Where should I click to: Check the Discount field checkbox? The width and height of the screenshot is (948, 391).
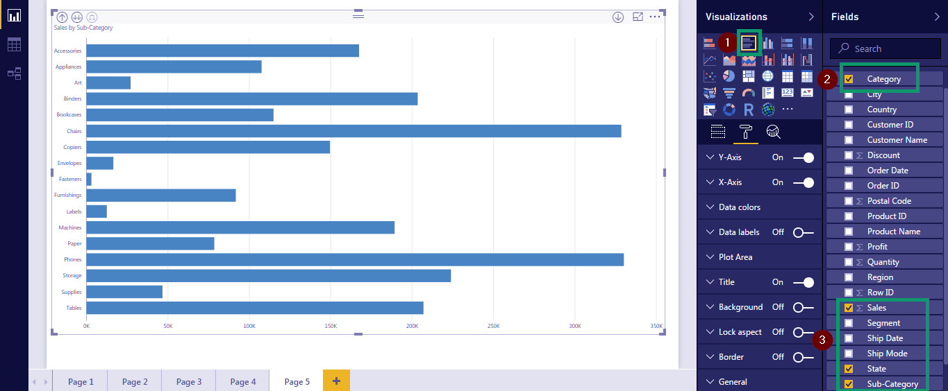coord(849,155)
